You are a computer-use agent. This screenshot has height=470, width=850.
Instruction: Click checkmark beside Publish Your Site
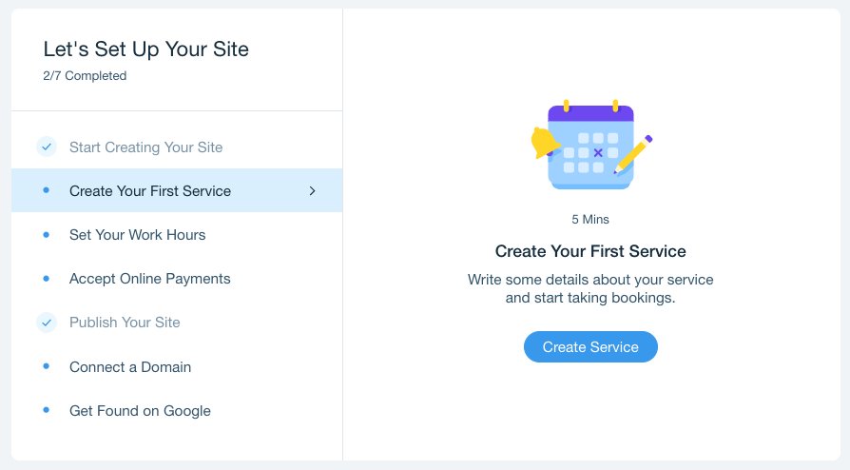coord(47,323)
